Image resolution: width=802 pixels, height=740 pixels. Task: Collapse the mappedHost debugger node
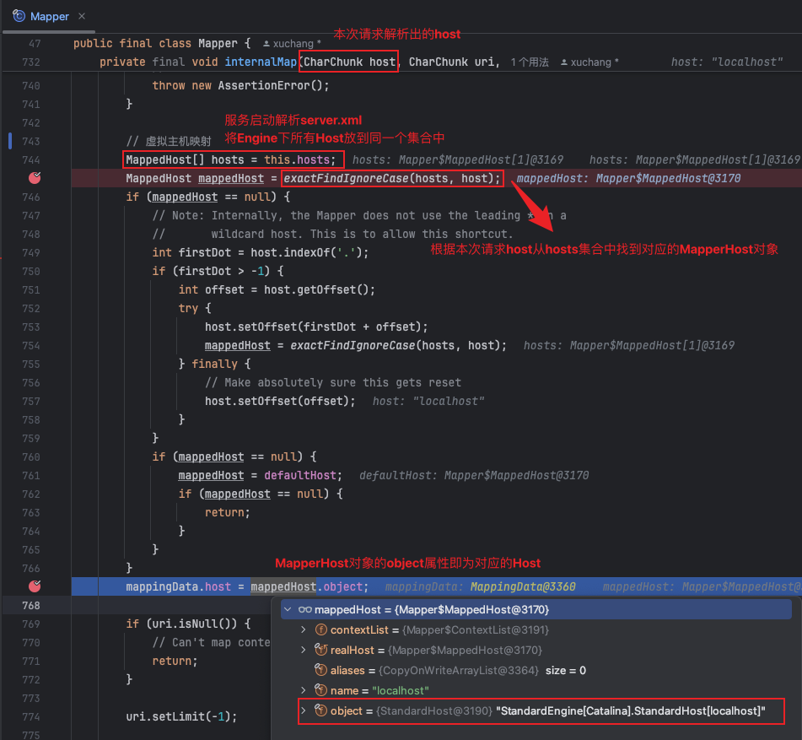click(x=288, y=609)
